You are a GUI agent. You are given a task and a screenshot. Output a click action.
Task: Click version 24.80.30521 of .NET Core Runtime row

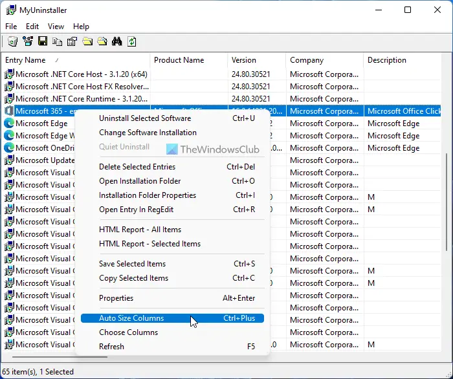tap(251, 99)
